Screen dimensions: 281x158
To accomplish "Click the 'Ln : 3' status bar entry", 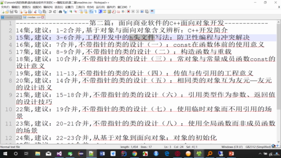I will click(168, 147).
